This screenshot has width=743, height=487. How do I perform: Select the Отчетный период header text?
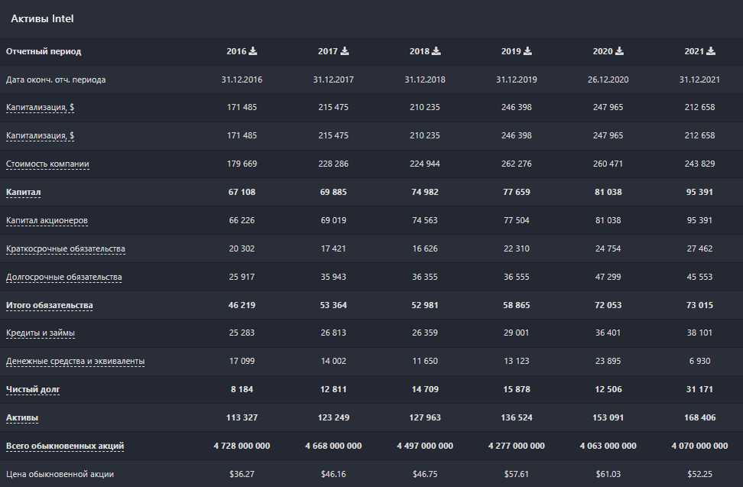click(x=44, y=51)
